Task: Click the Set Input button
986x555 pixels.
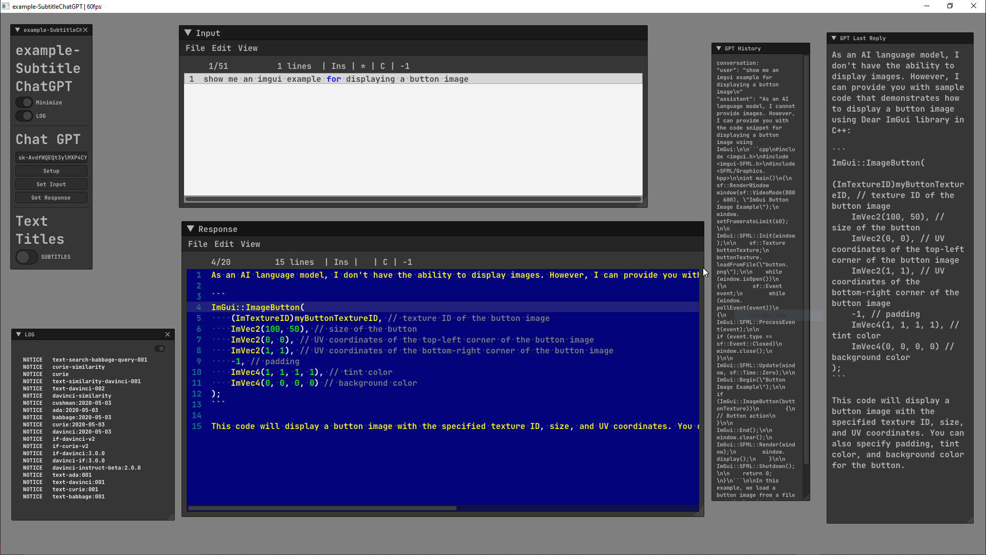Action: click(51, 184)
